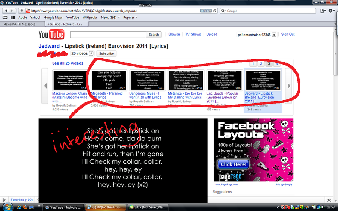Viewport: 338px width, 211px height.
Task: Click Metallica - Die Die My Darling title
Action: [x=185, y=95]
